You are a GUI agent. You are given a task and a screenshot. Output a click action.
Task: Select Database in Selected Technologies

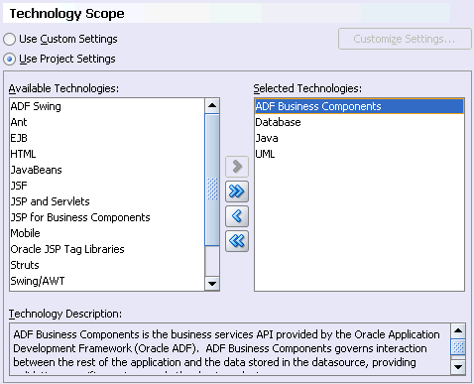(x=359, y=122)
